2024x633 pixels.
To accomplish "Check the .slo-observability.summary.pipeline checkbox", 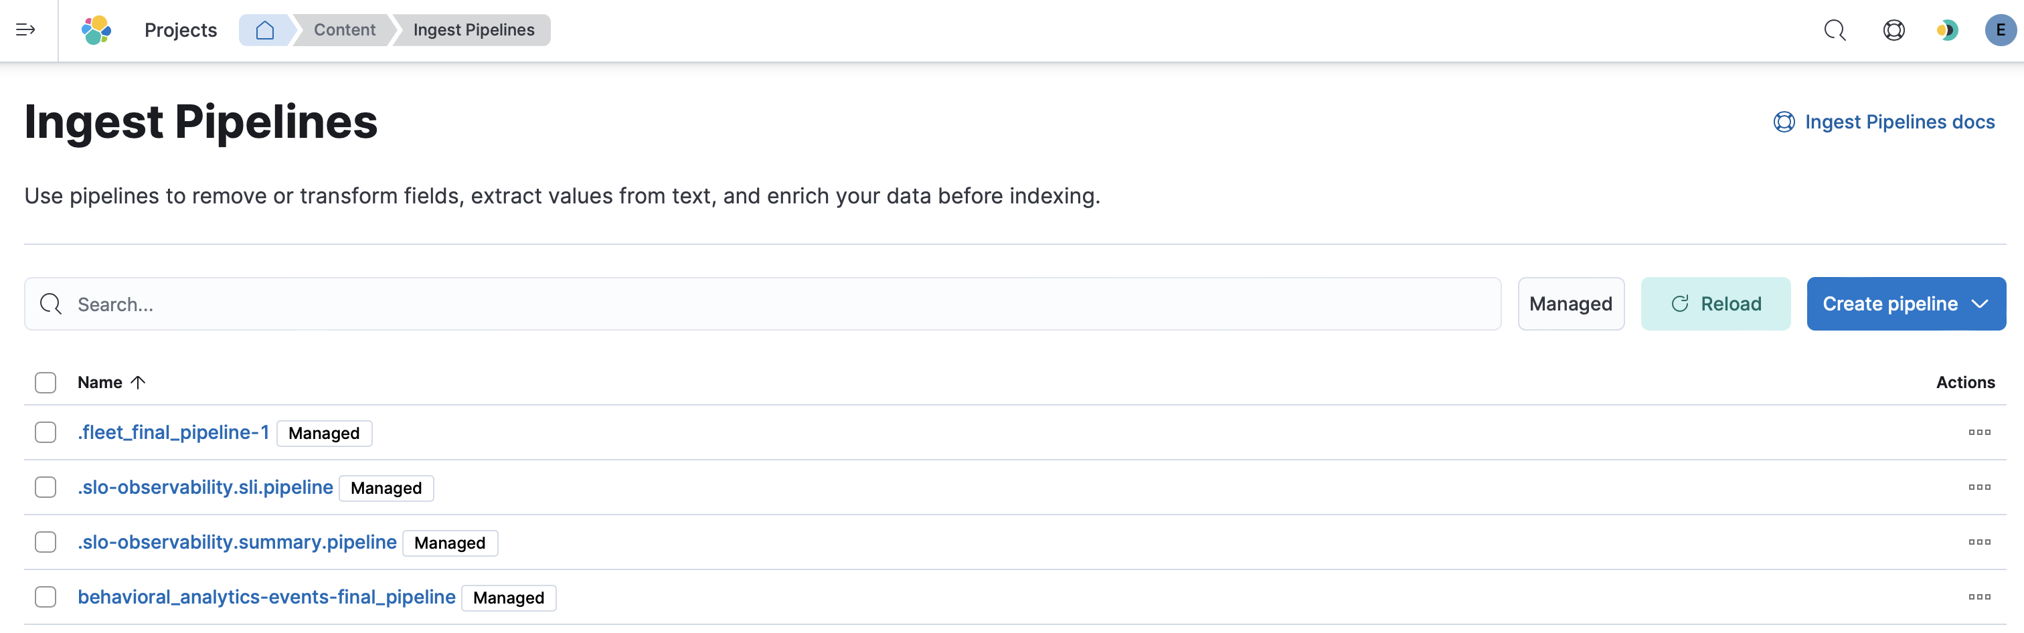I will coord(46,542).
